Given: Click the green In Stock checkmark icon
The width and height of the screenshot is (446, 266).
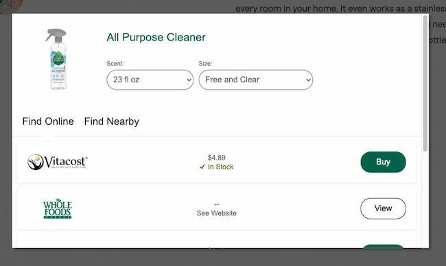Looking at the screenshot, I should click(x=202, y=167).
